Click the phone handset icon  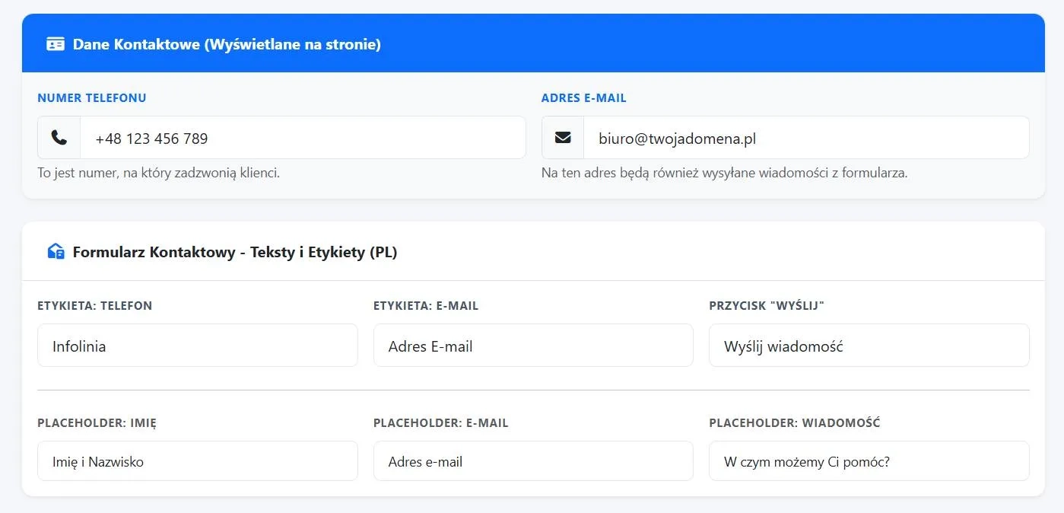(59, 138)
